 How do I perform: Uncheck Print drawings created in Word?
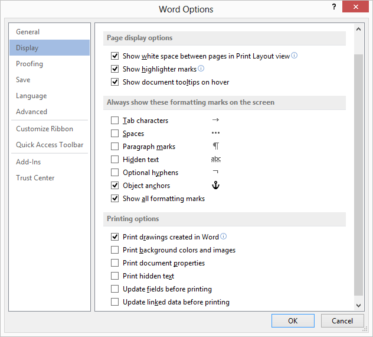[x=115, y=237]
